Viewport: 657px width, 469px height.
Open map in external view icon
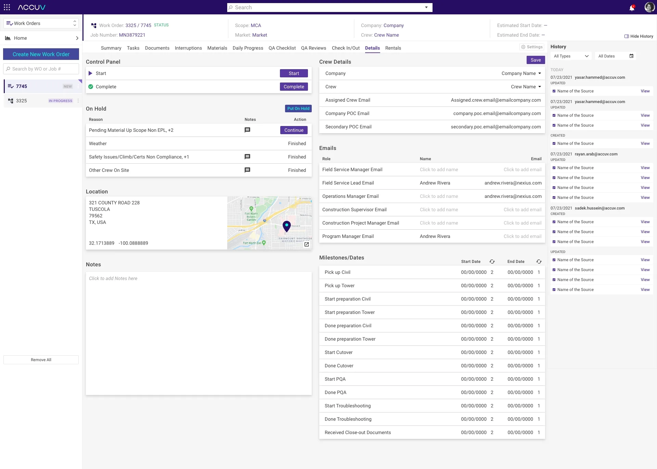[x=307, y=244]
